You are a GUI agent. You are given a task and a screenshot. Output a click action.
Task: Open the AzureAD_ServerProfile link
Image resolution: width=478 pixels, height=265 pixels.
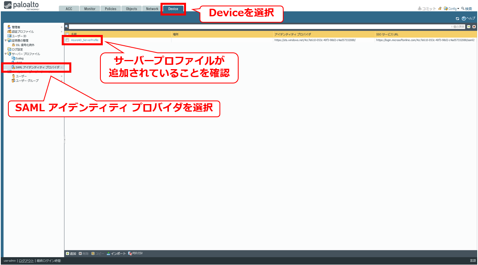tap(85, 40)
